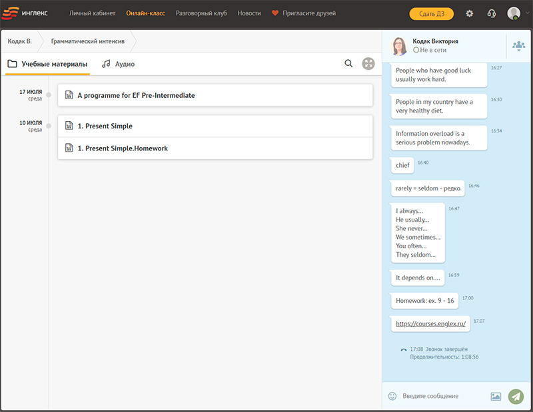This screenshot has height=412, width=533.
Task: Expand materials with the fullscreen icon
Action: [x=368, y=63]
